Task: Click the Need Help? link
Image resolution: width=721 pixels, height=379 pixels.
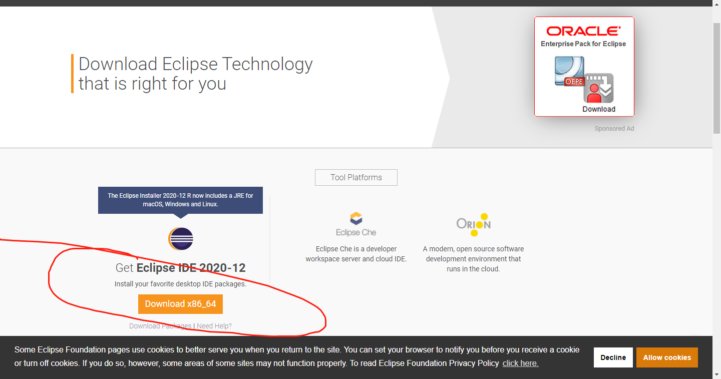Action: (214, 325)
